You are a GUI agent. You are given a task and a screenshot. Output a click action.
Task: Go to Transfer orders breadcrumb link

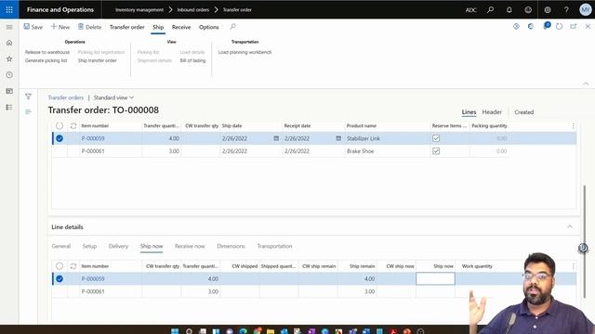tap(66, 97)
